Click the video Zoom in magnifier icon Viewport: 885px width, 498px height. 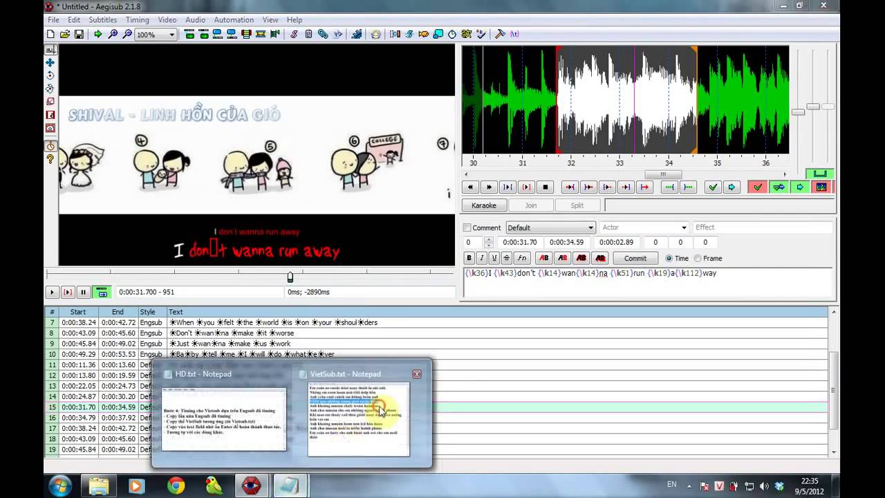[113, 34]
